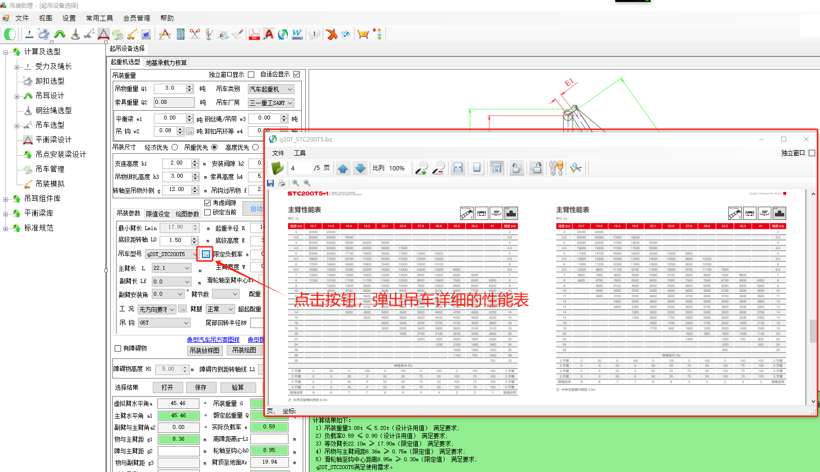Select 吊重优先 radio option
This screenshot has width=820, height=472.
point(214,147)
